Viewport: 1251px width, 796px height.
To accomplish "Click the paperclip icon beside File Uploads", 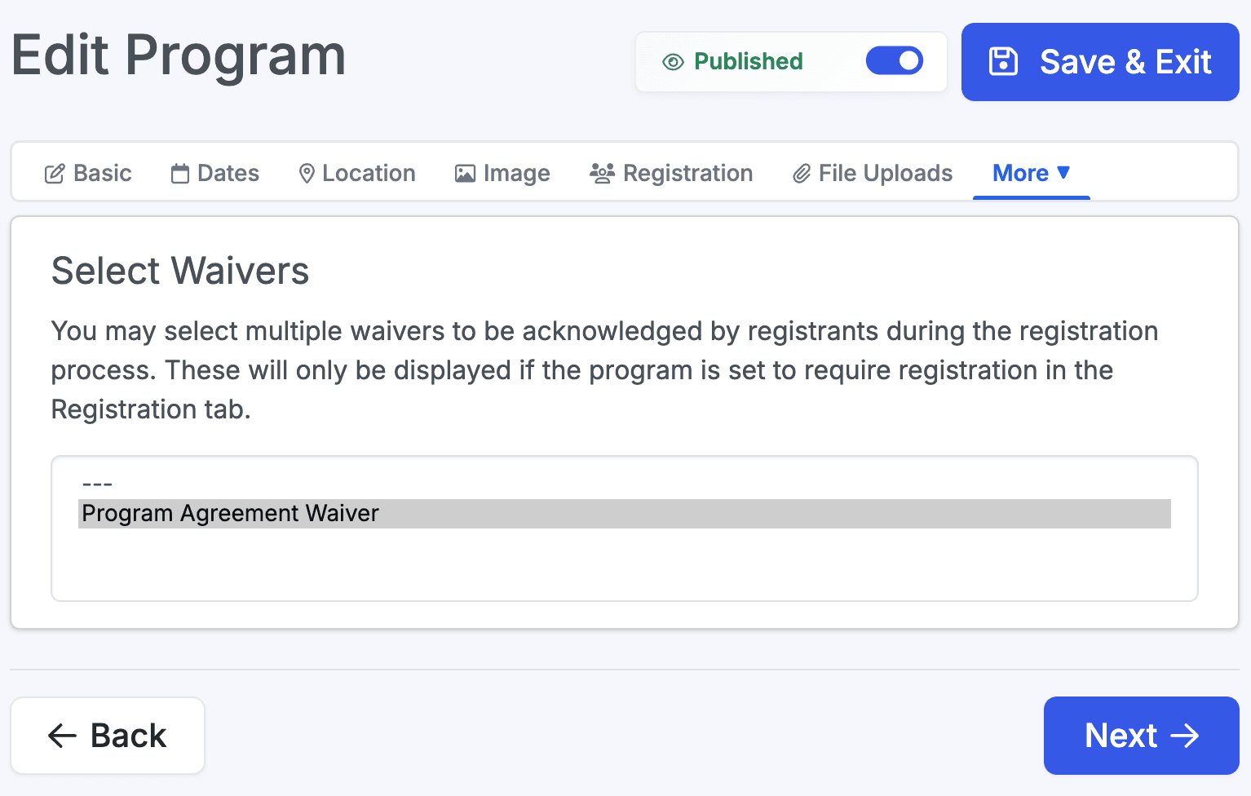I will coord(801,173).
